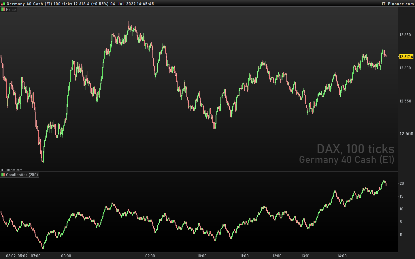Click the 03:02 time axis label

pyautogui.click(x=11, y=256)
